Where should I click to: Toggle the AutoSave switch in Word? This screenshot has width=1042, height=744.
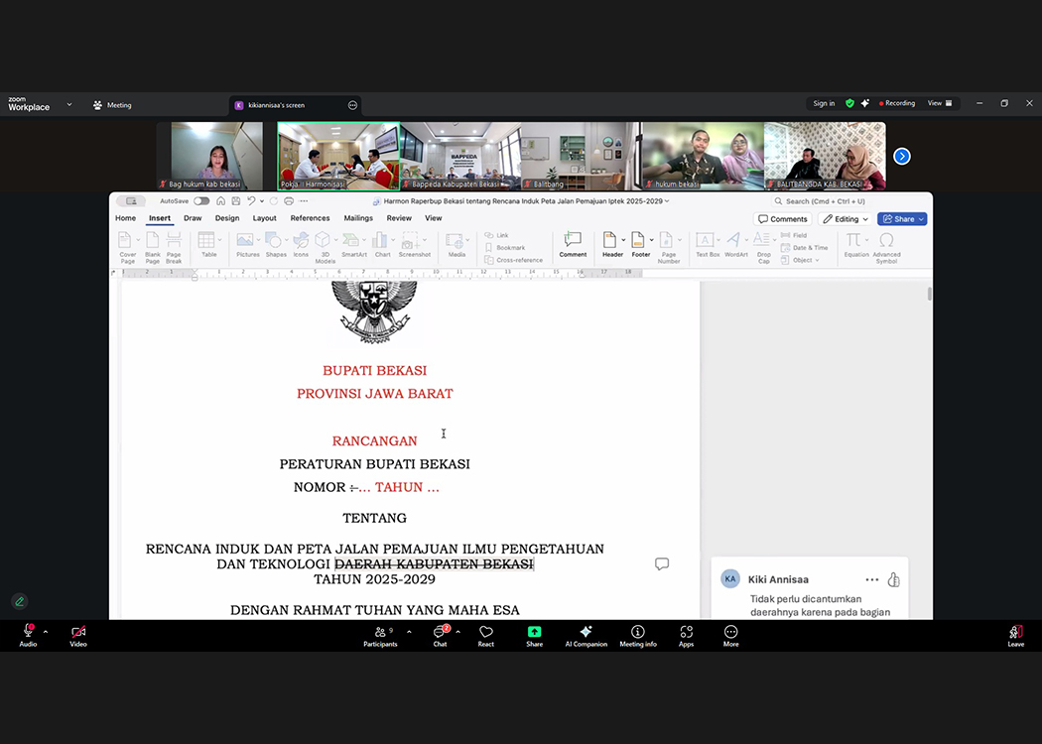[x=201, y=201]
